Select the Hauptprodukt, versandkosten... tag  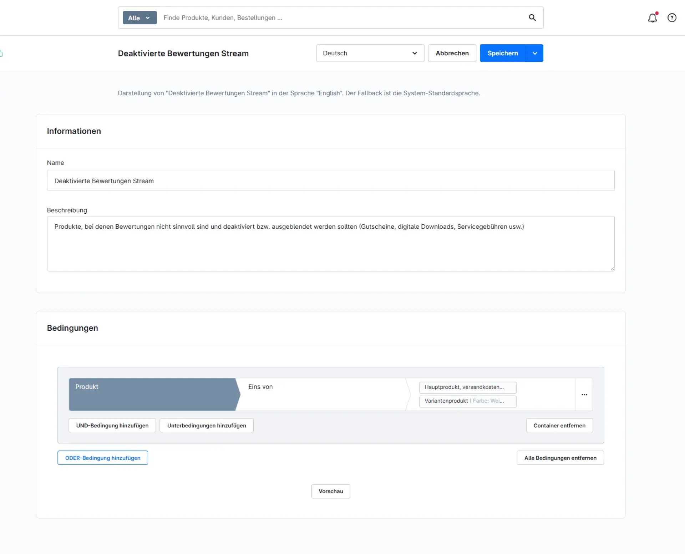click(468, 387)
